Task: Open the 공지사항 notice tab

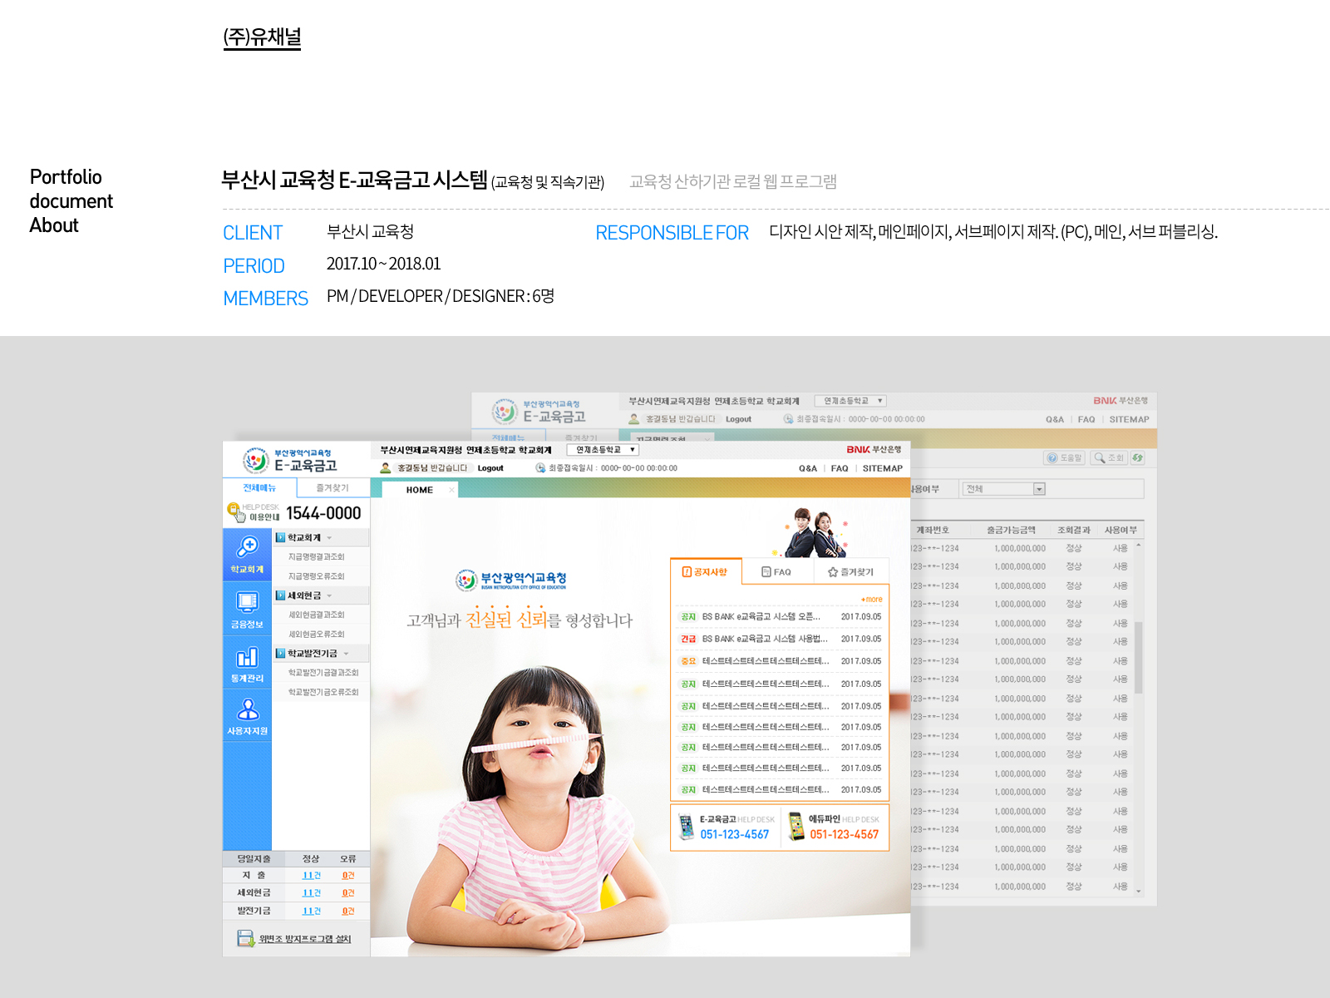Action: 705,571
